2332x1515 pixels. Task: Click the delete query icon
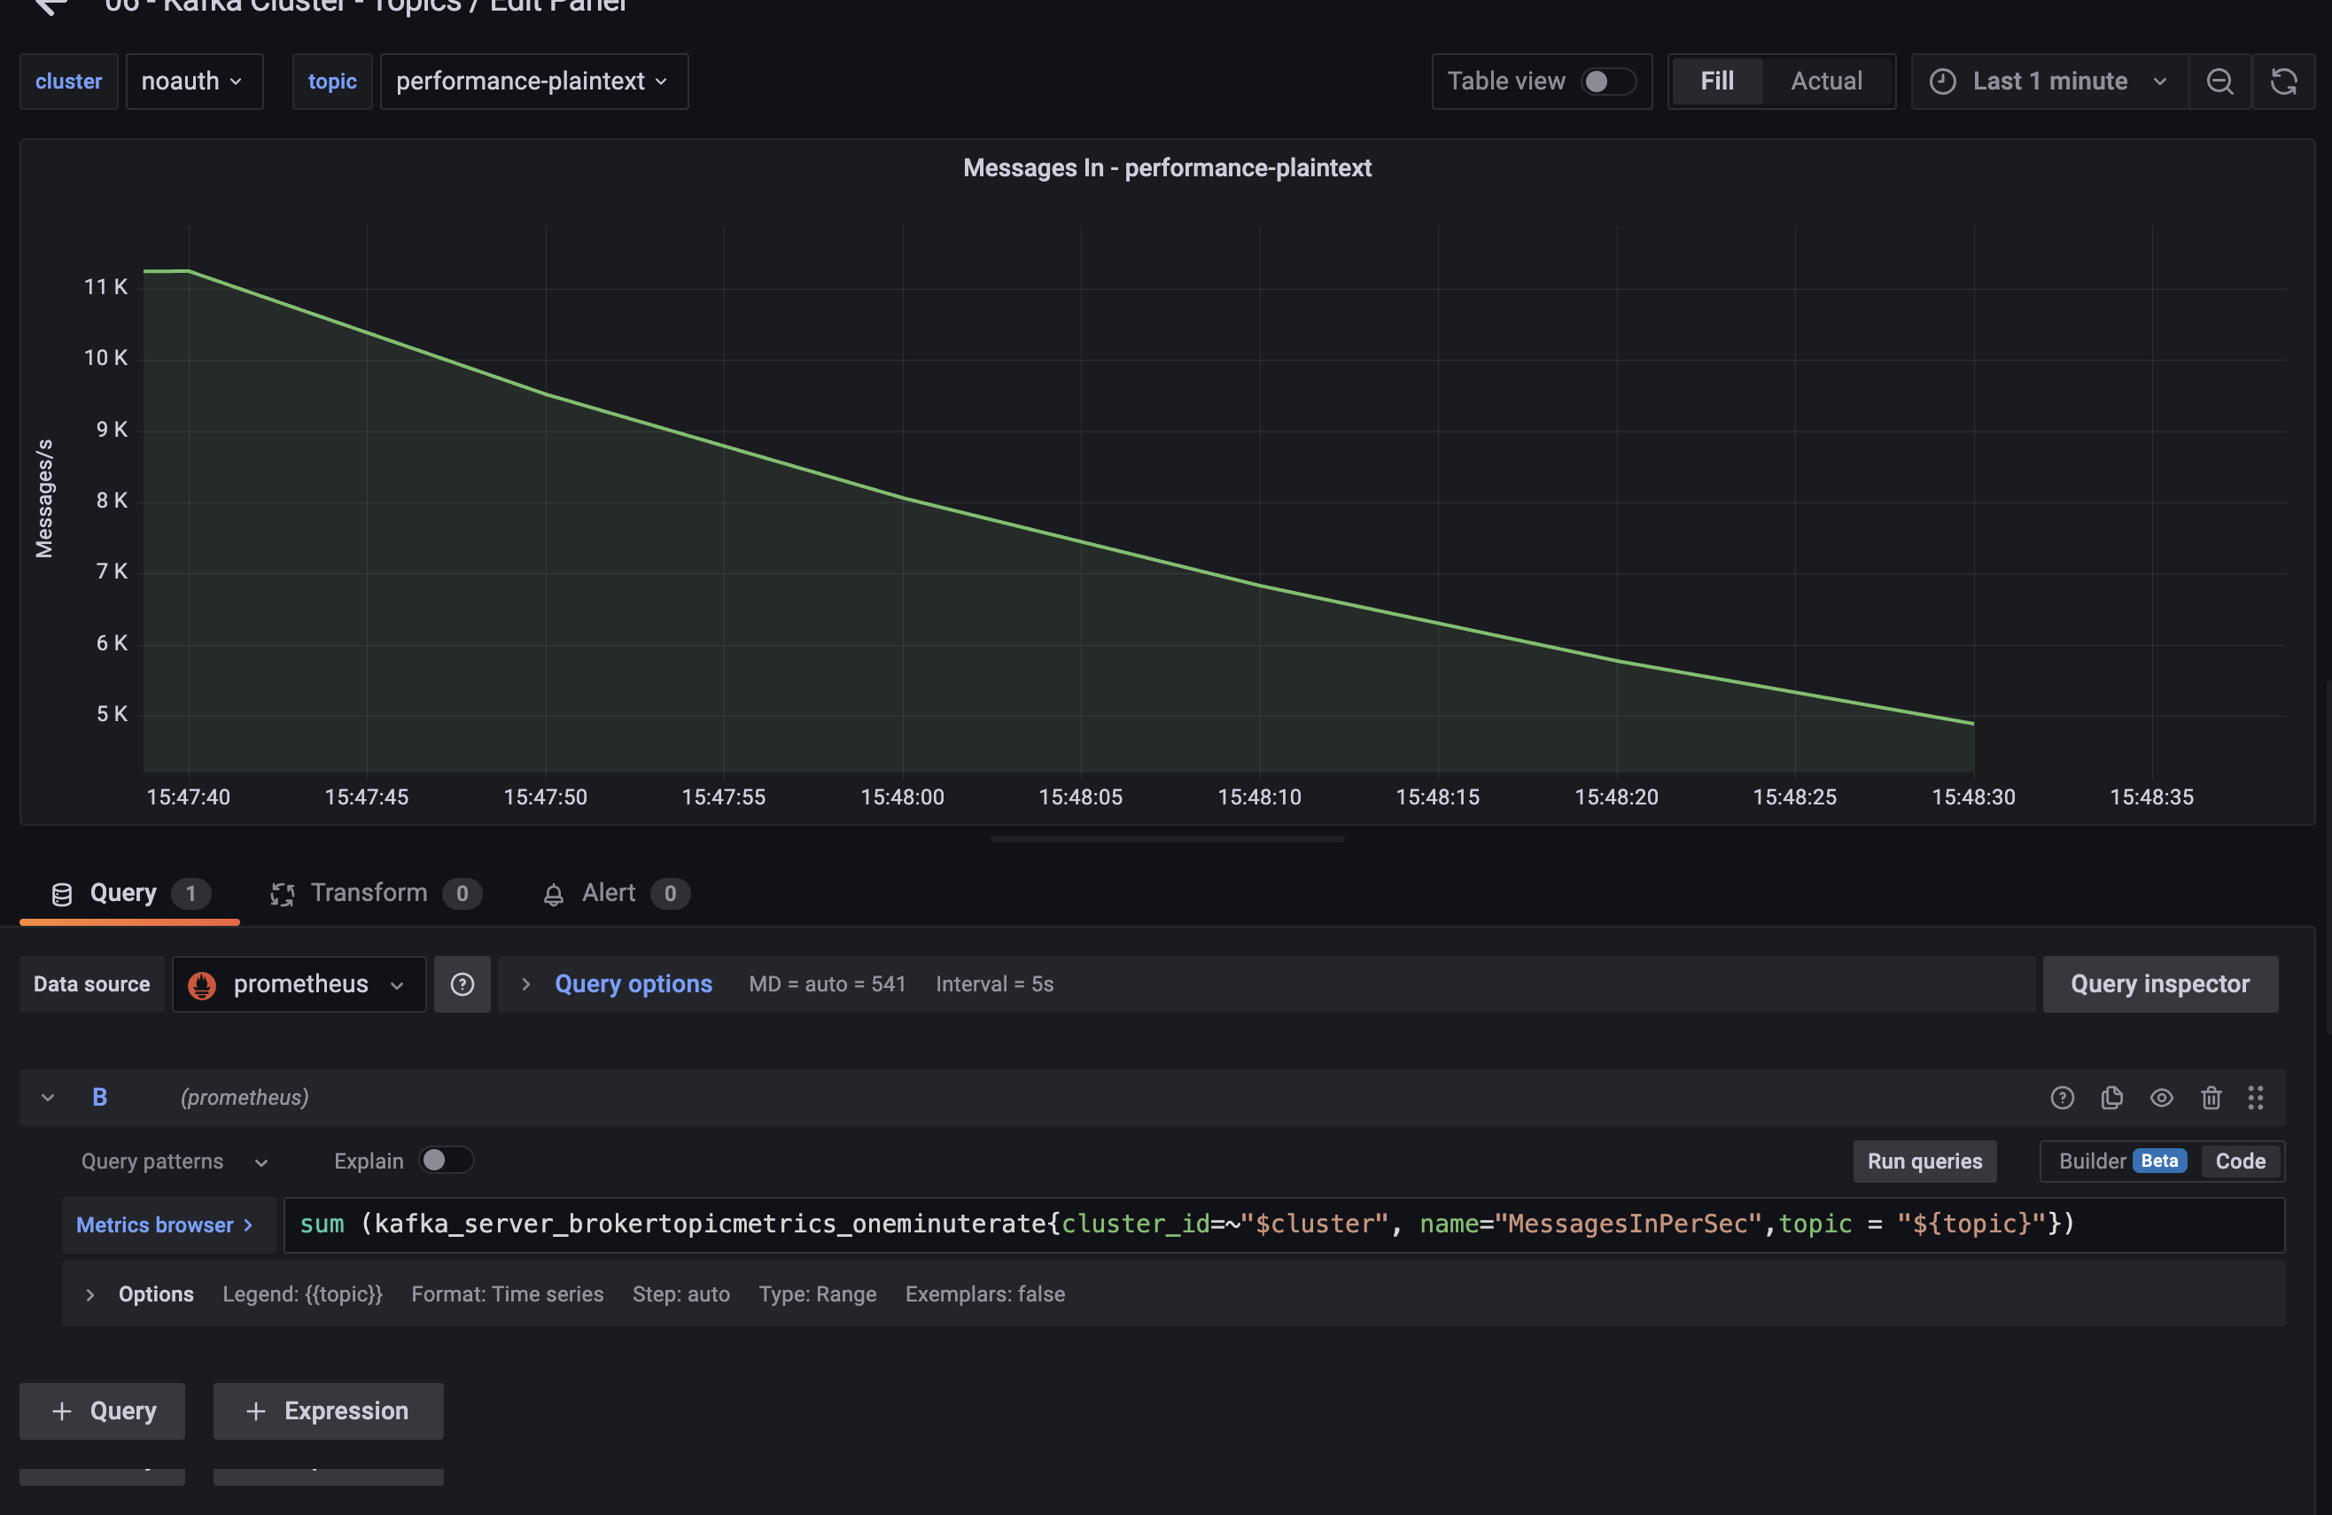pyautogui.click(x=2212, y=1097)
